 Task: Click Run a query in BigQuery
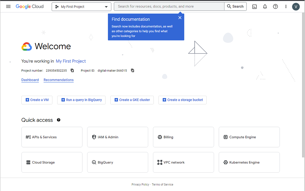(81, 100)
